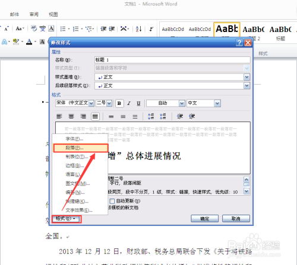Screen dimensions: 297x265
Task: Open font color dropdown arrow in ribbon
Action: (x=35, y=41)
